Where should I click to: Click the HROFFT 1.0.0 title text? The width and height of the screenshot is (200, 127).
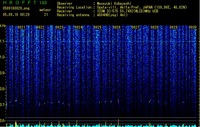tap(25, 3)
